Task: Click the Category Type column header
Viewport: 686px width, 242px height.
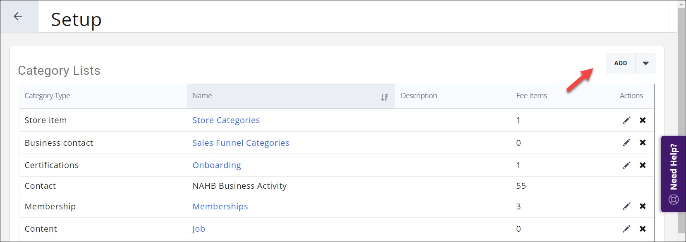Action: tap(47, 96)
